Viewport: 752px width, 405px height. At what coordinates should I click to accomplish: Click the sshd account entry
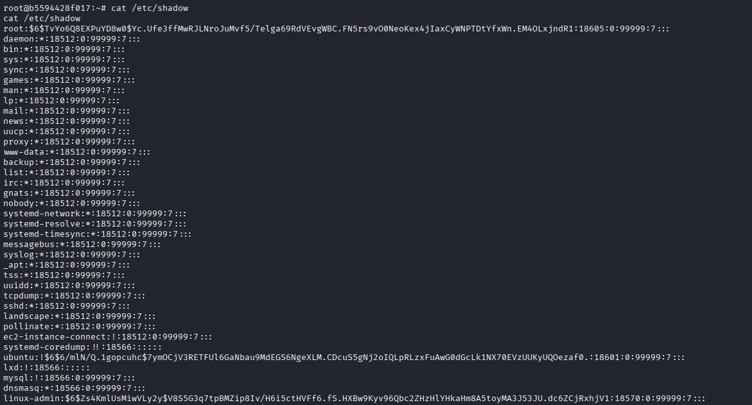click(x=66, y=306)
